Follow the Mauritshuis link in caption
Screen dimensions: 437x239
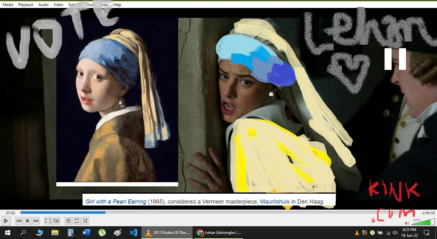coord(275,202)
